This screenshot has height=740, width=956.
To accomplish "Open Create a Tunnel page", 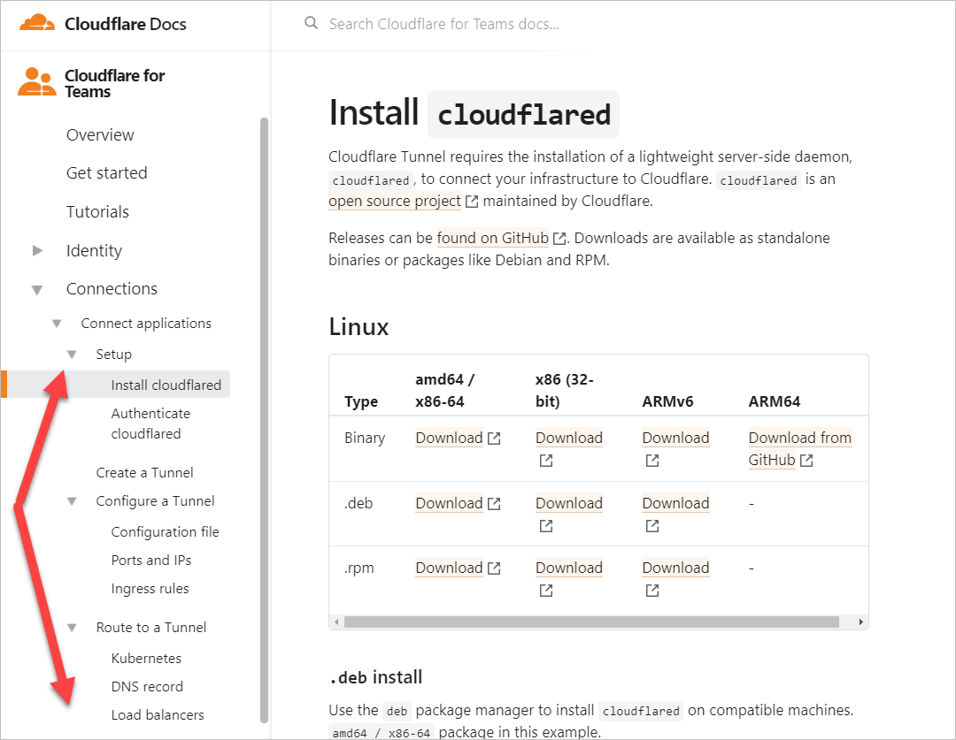I will click(x=144, y=473).
